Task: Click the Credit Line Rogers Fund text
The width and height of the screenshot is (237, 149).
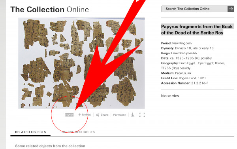Action: pos(184,78)
